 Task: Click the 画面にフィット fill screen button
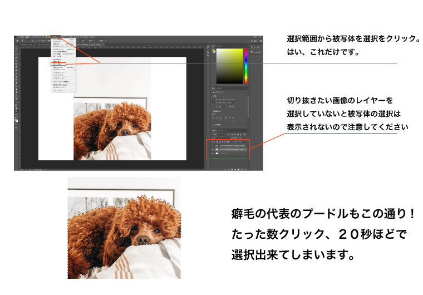click(104, 41)
